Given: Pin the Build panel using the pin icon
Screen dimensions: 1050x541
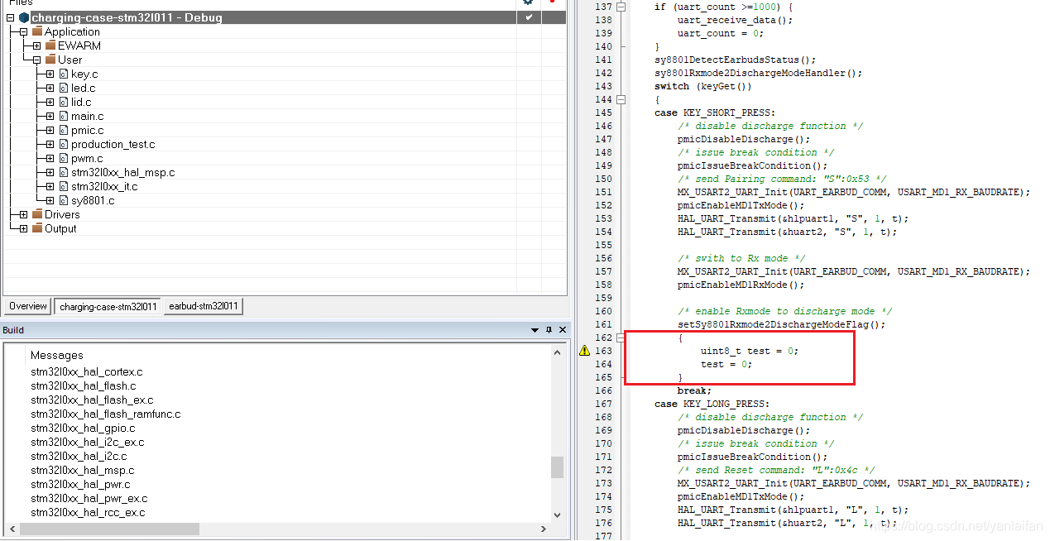Looking at the screenshot, I should (549, 329).
